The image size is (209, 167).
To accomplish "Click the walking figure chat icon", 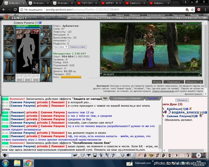I will pyautogui.click(x=101, y=155).
